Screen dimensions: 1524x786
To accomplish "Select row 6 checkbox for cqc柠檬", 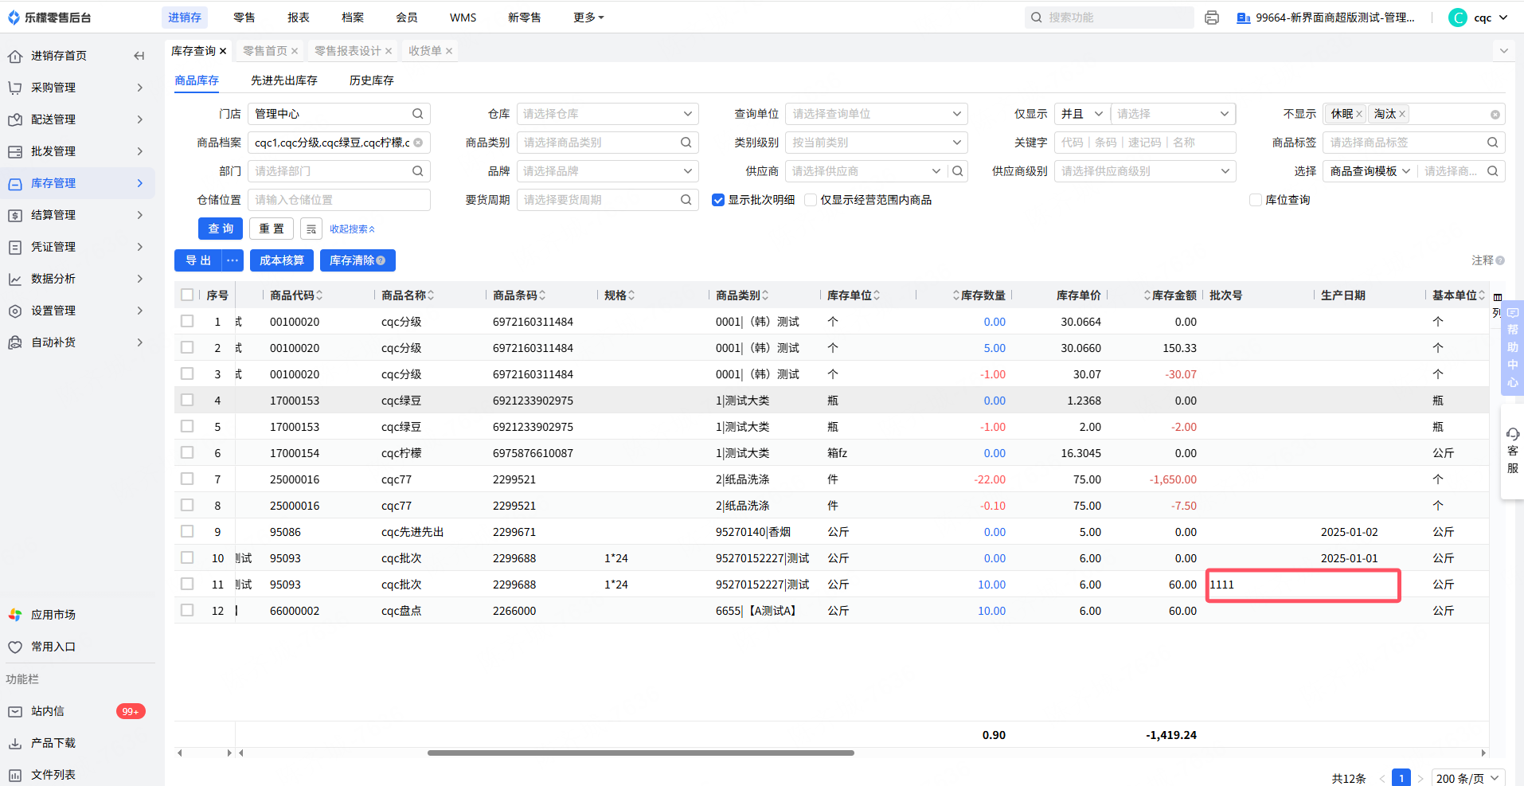I will click(187, 452).
